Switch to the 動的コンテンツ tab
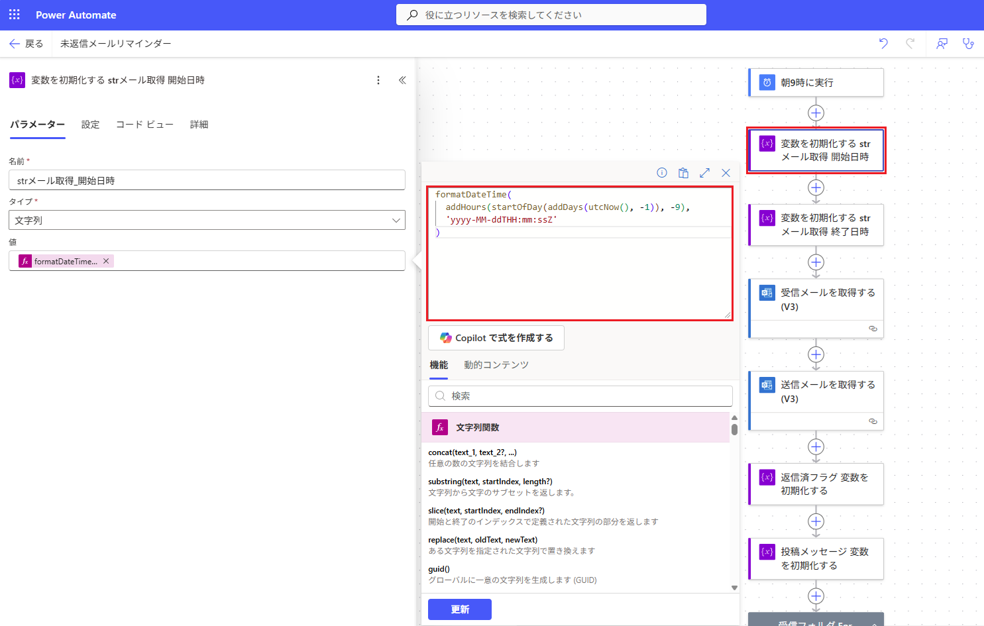 click(496, 365)
